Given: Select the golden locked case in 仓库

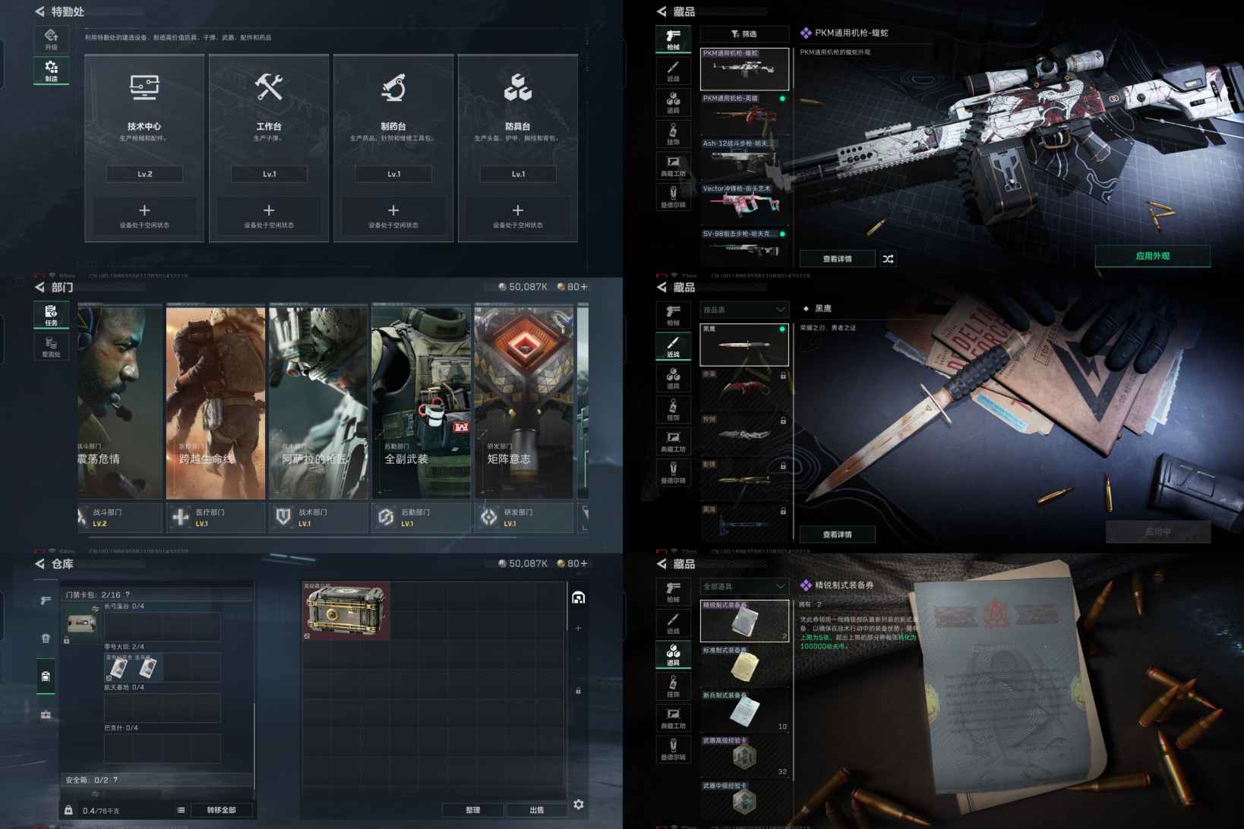Looking at the screenshot, I should tap(346, 610).
